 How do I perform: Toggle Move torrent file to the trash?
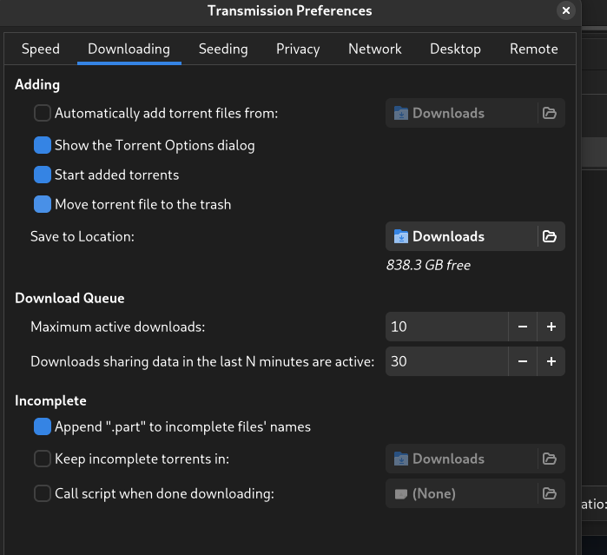(43, 204)
